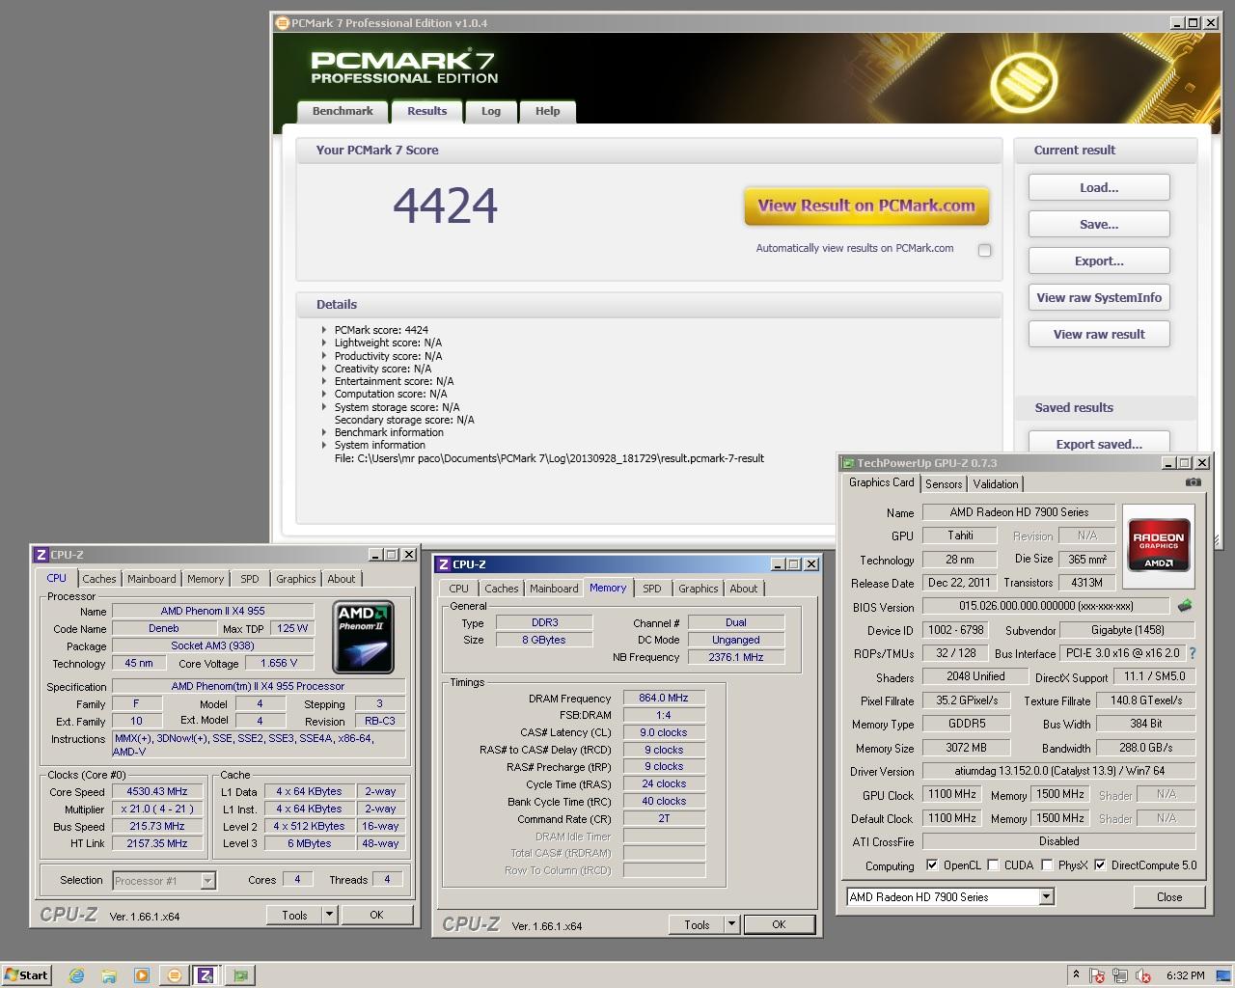
Task: Click the PCMark 7 title bar icon
Action: coord(283,22)
